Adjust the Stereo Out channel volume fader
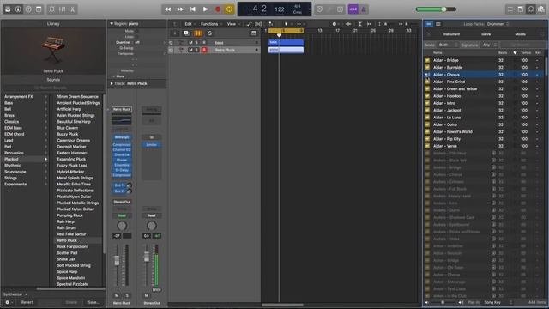Screen dimensions: 549x309 pos(147,257)
